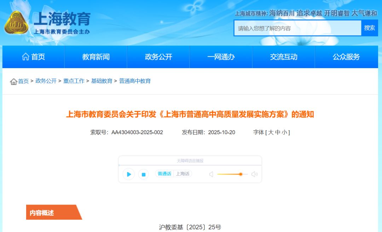Set font size to 大
The height and width of the screenshot is (232, 382).
pos(271,132)
